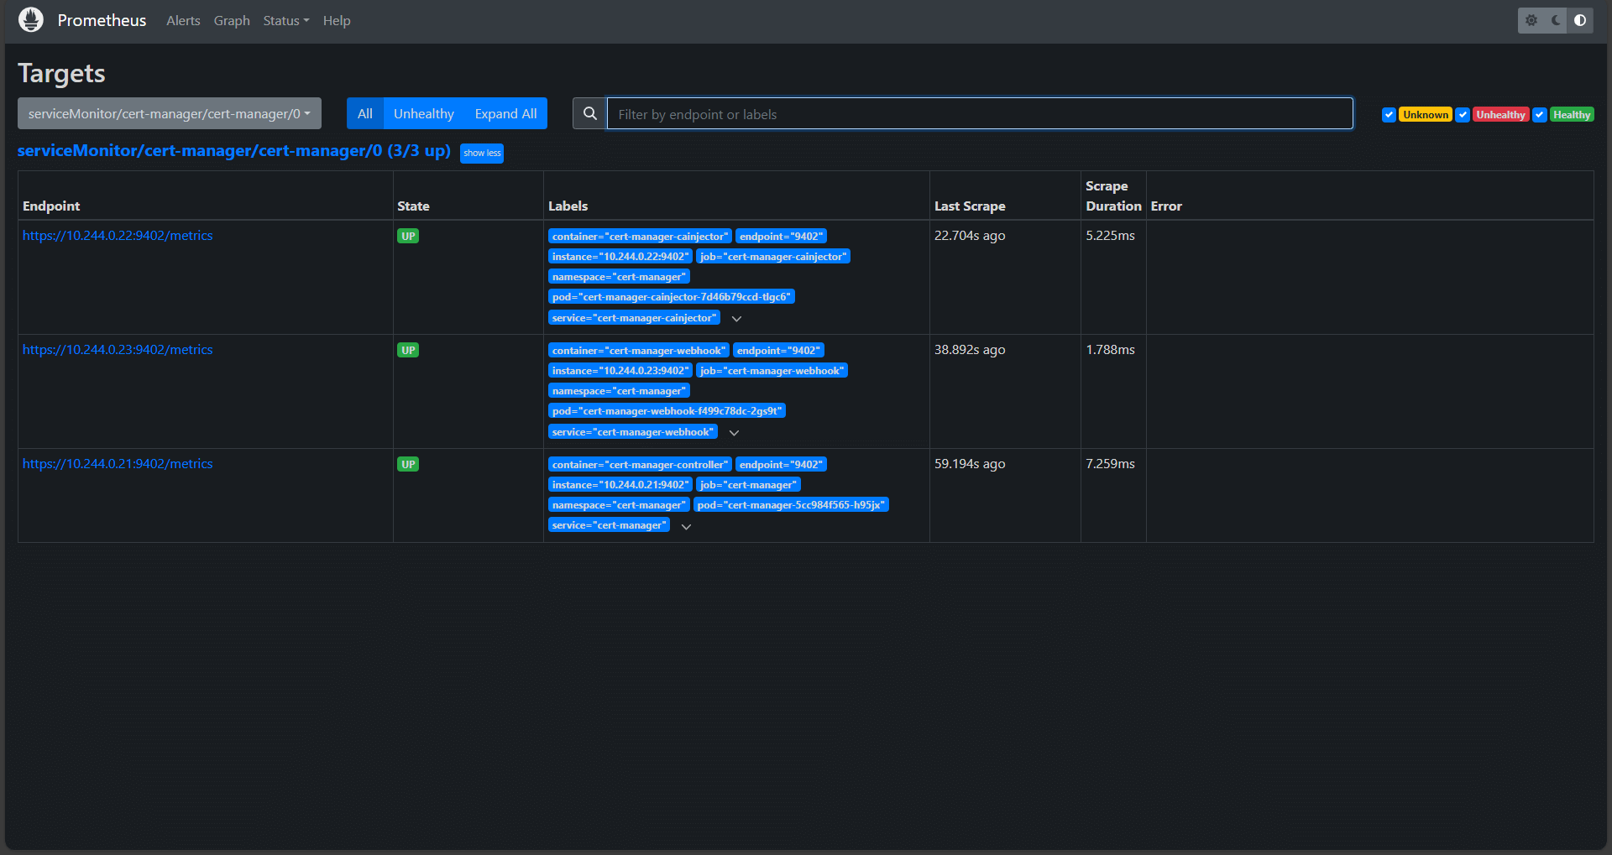Viewport: 1612px width, 855px height.
Task: Expand labels for cert-manager-cainjector target
Action: point(736,319)
